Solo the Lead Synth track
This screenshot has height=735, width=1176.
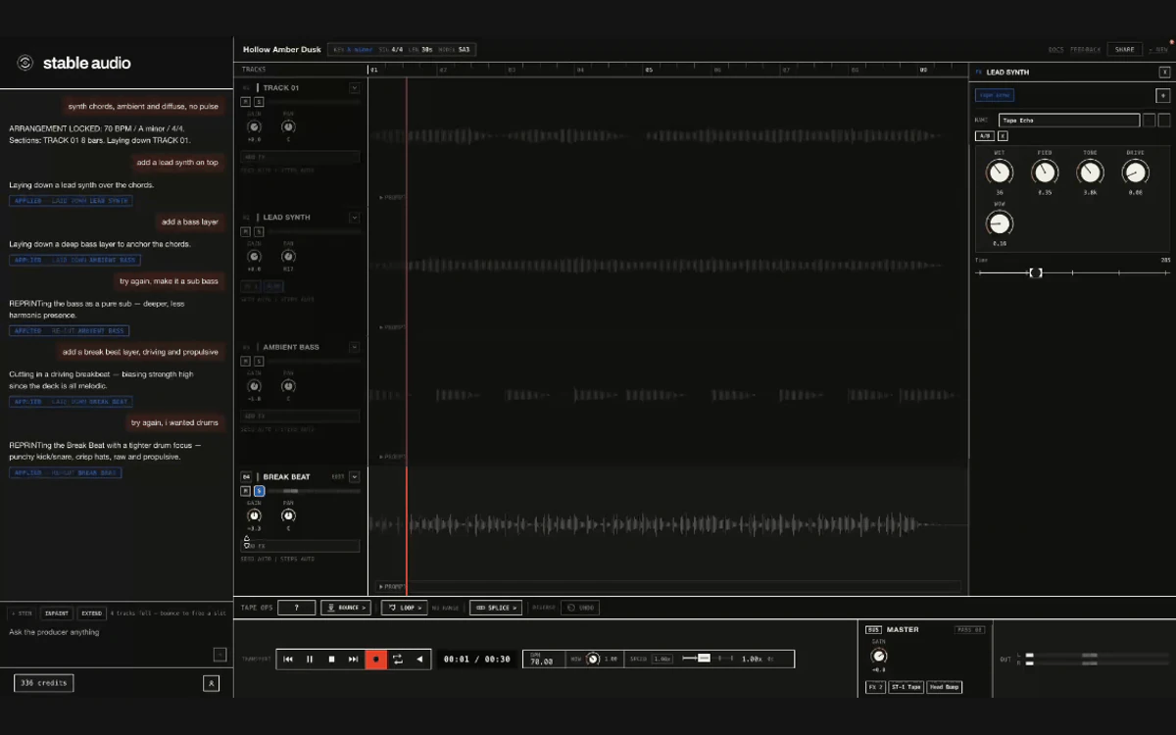pos(259,231)
